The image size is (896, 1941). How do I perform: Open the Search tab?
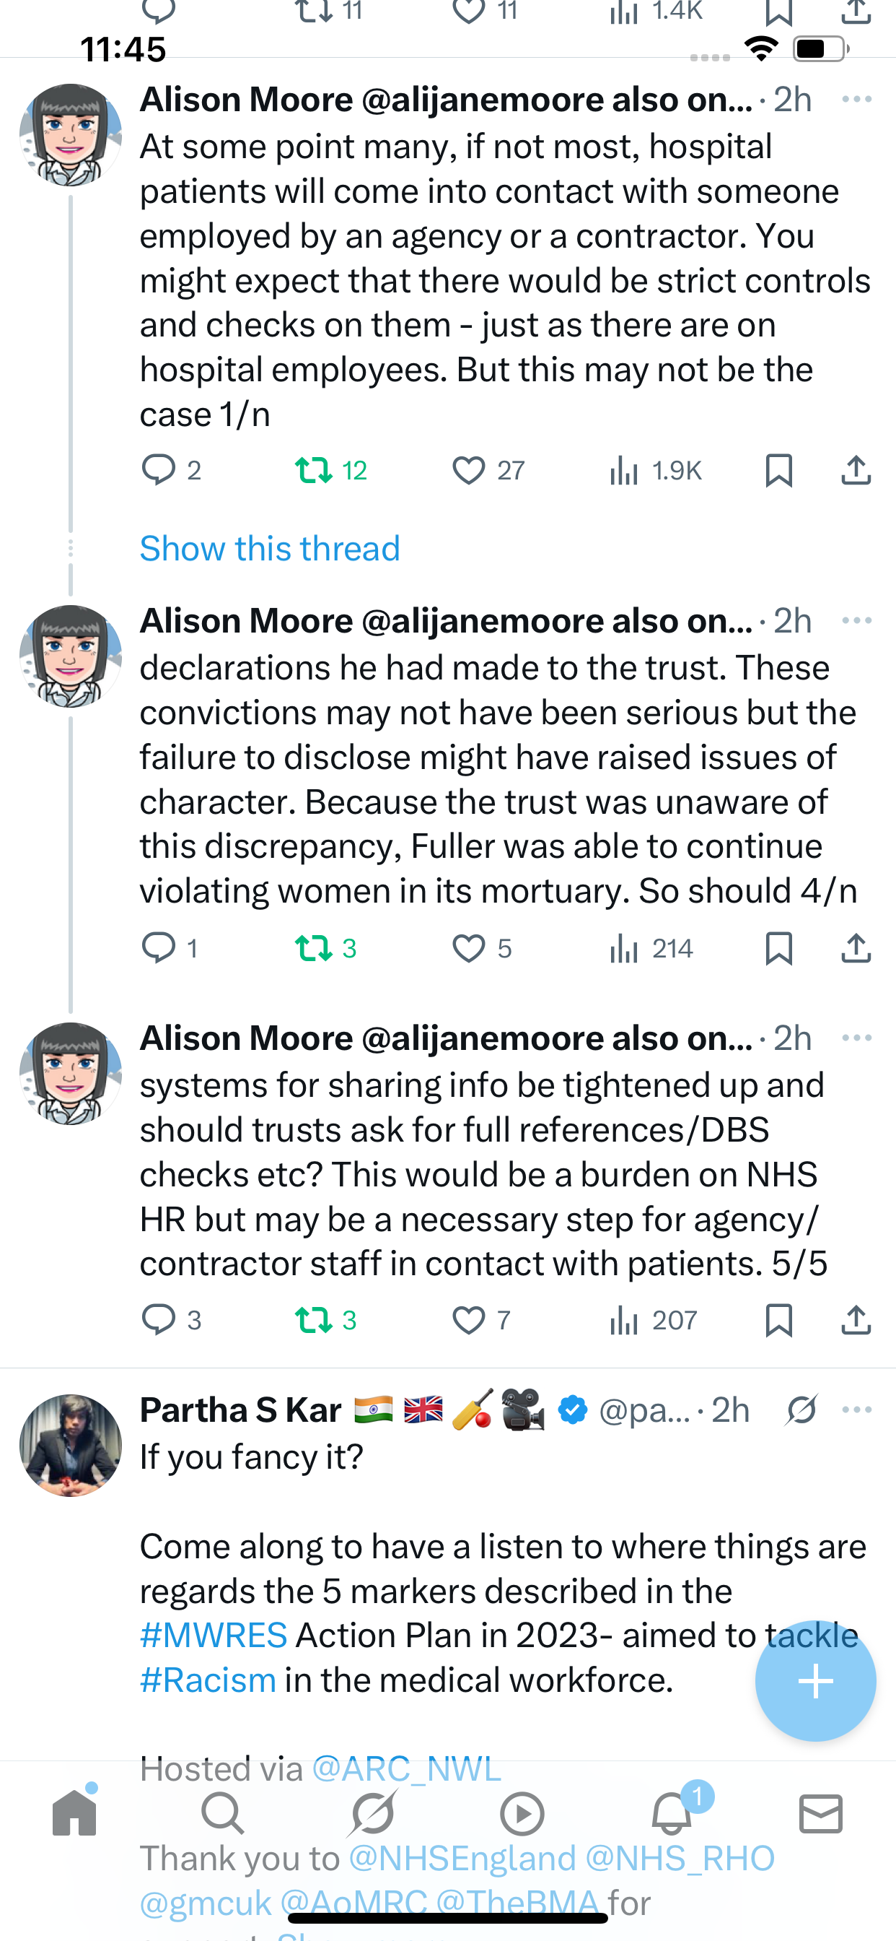[223, 1813]
